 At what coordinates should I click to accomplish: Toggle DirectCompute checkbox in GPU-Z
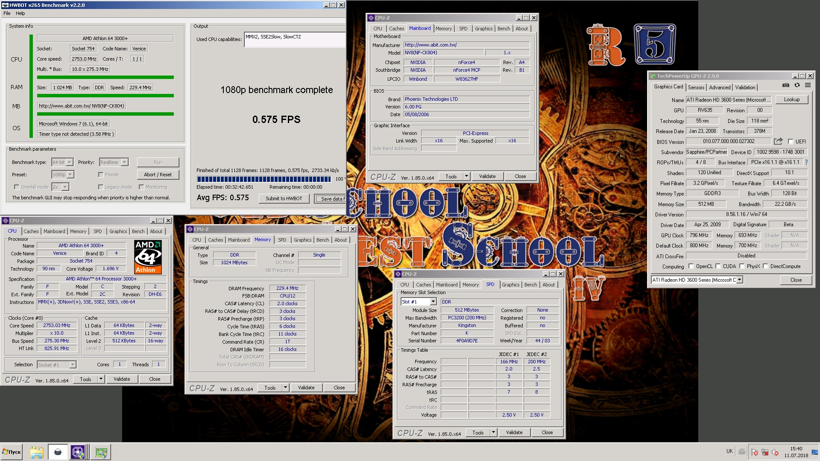coord(765,266)
